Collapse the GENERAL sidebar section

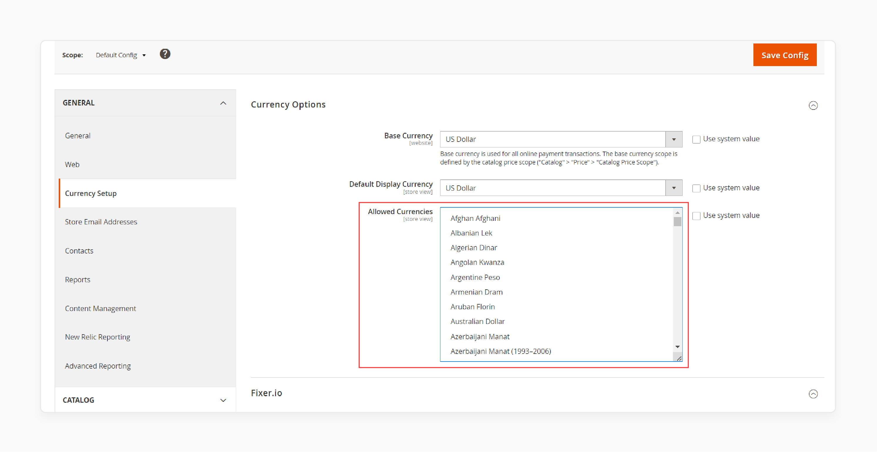point(145,103)
